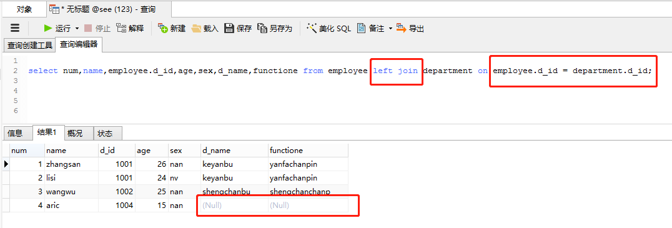
Task: Open the hamburger menu icon
Action: click(x=15, y=28)
